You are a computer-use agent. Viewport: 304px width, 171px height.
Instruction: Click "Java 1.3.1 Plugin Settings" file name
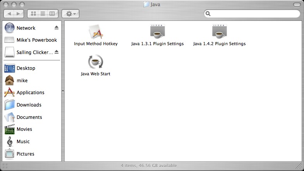tap(158, 44)
